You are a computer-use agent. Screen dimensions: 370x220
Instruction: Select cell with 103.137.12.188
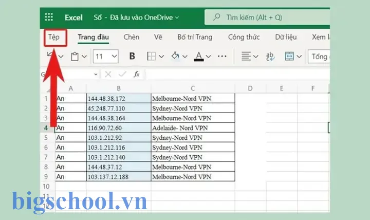pos(119,177)
